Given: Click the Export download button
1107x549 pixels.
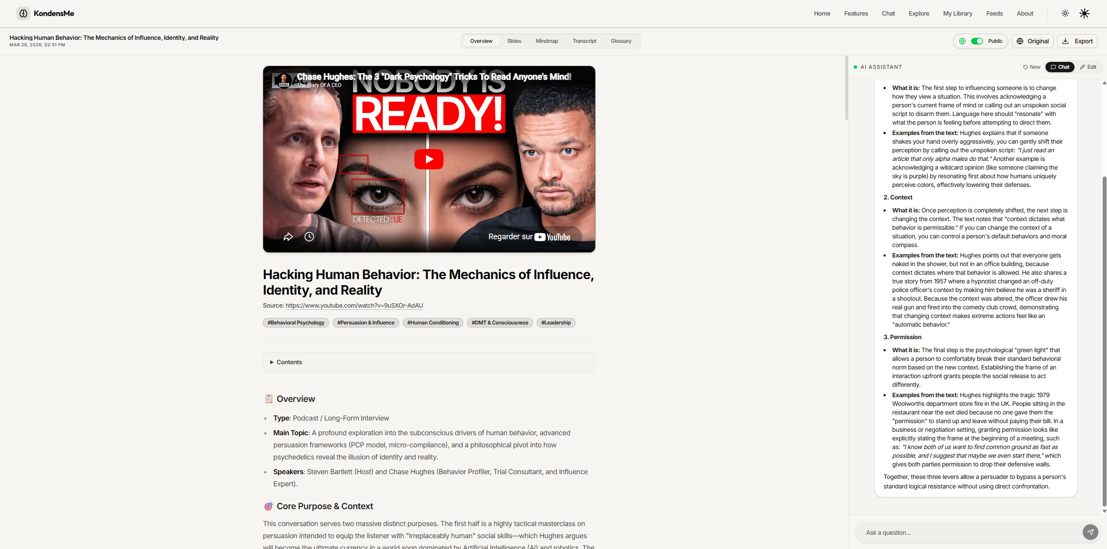Looking at the screenshot, I should pyautogui.click(x=1077, y=41).
